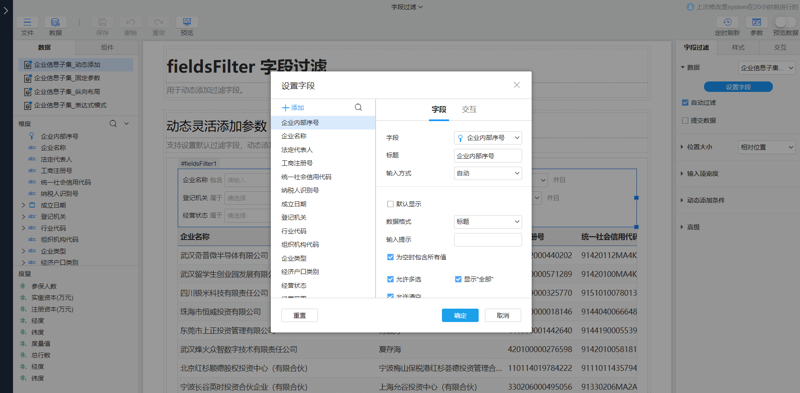Click the 保存 (Save) toolbar icon

(102, 25)
